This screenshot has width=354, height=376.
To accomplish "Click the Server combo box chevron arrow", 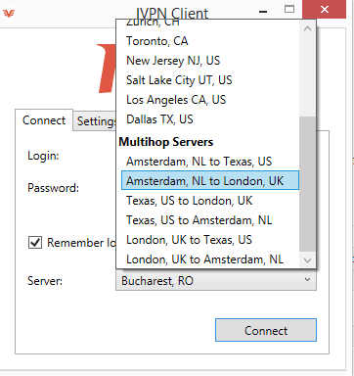I will [307, 280].
